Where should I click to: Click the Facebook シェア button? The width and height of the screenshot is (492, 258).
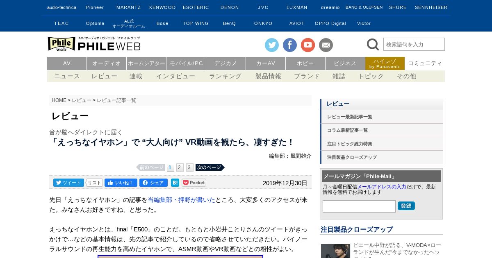153,183
